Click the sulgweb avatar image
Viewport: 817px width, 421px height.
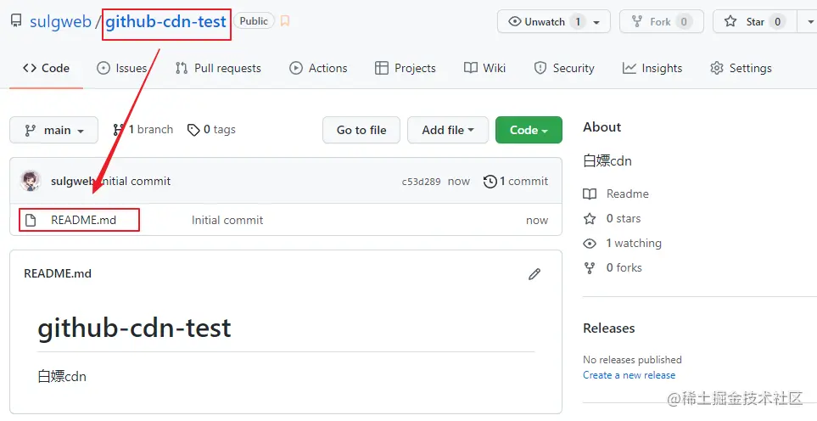click(x=31, y=181)
